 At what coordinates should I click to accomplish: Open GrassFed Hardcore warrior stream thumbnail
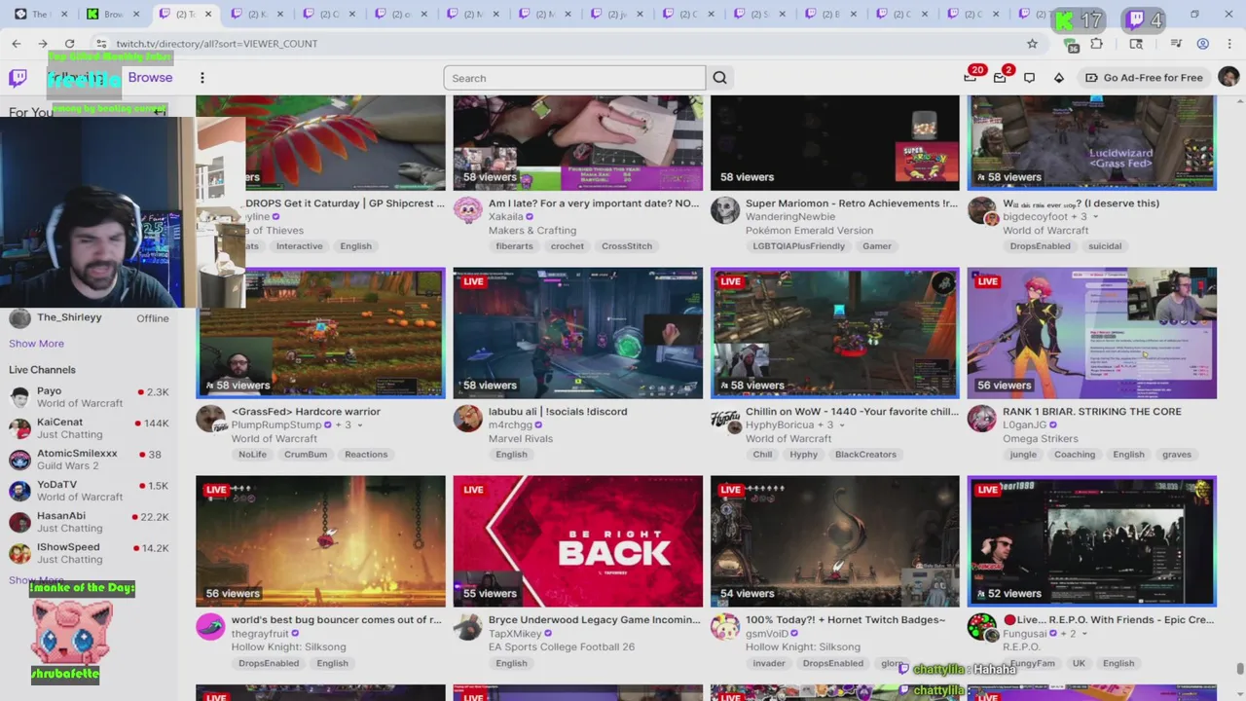[x=320, y=333]
